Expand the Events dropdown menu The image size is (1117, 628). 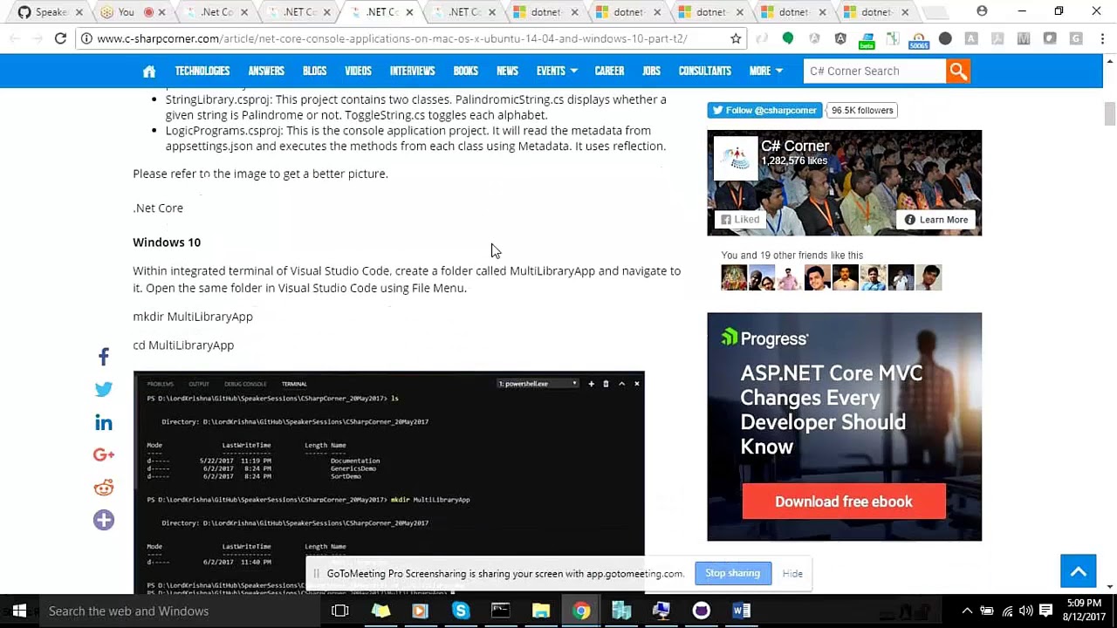556,72
